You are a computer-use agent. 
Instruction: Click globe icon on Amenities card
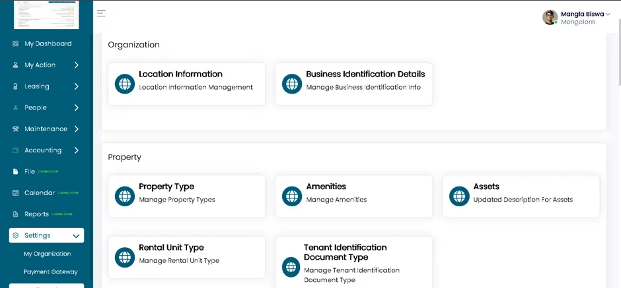point(292,196)
